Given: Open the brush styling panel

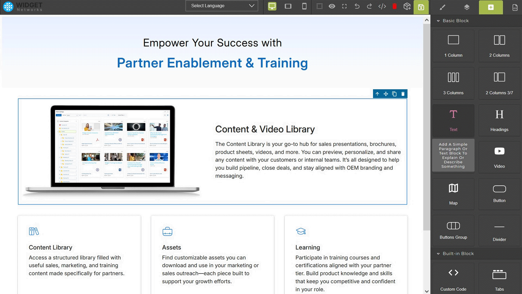Looking at the screenshot, I should pyautogui.click(x=443, y=7).
